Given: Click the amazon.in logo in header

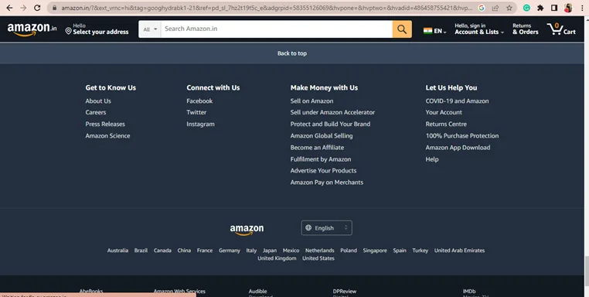Looking at the screenshot, I should click(32, 29).
